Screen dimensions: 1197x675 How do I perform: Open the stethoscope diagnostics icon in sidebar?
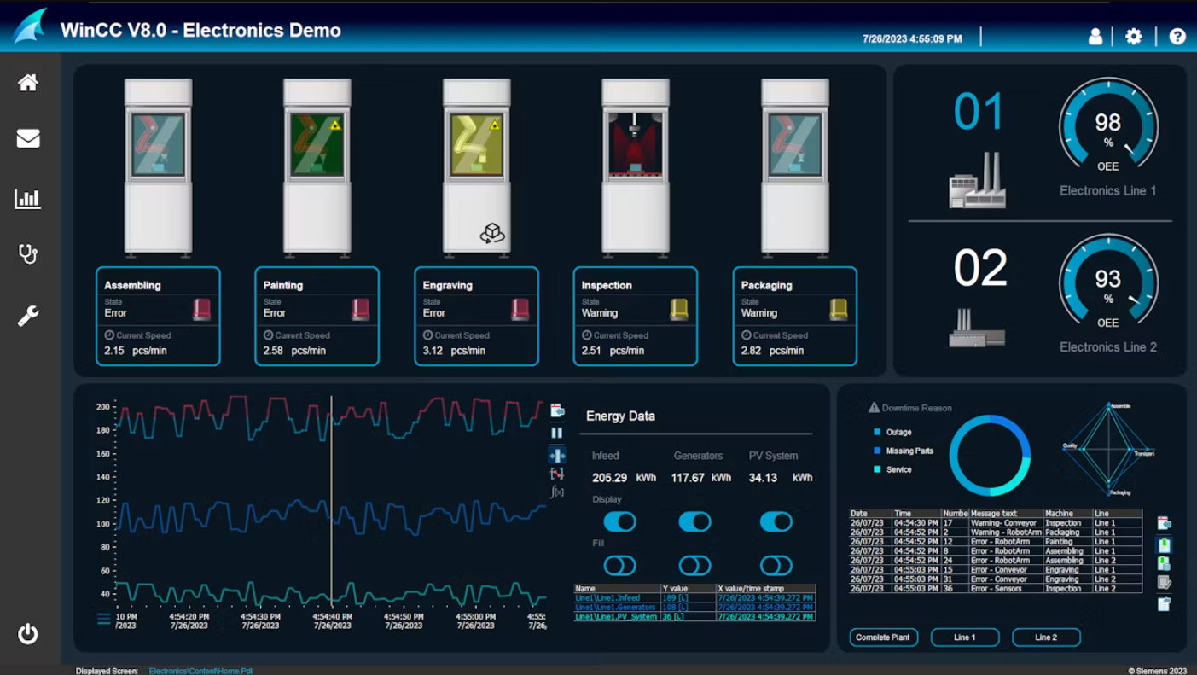click(28, 254)
